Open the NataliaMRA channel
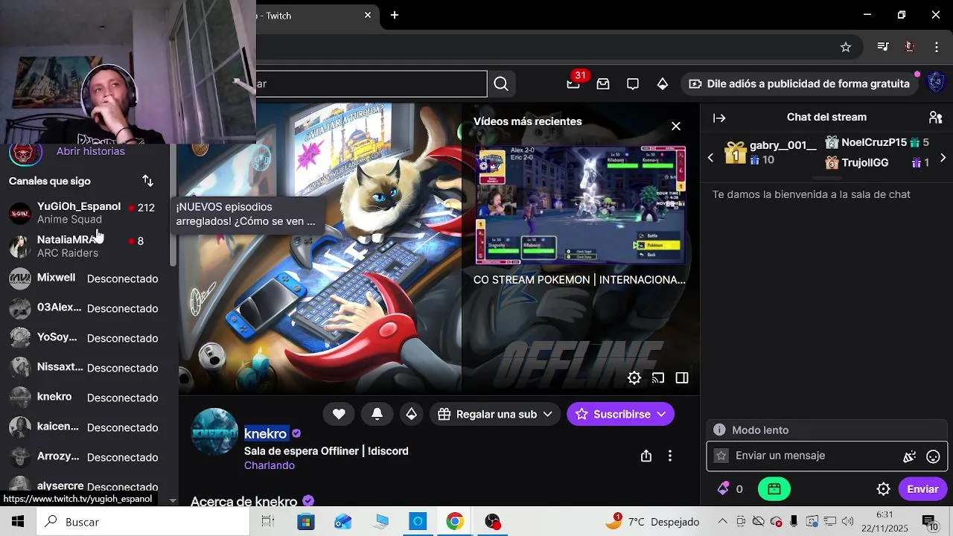Screen dimensions: 953x536 tap(86, 246)
